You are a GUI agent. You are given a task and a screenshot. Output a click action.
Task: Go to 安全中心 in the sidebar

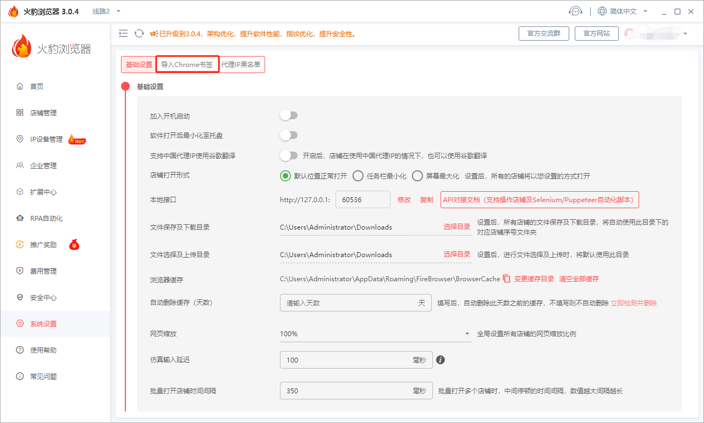pos(43,298)
